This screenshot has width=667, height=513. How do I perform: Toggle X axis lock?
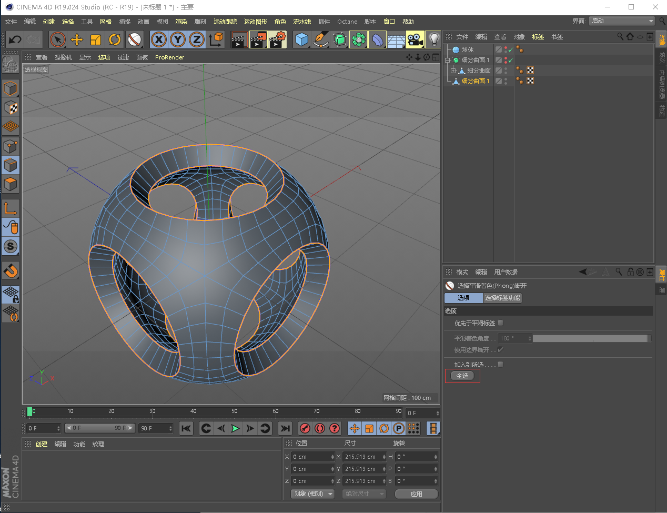[159, 39]
